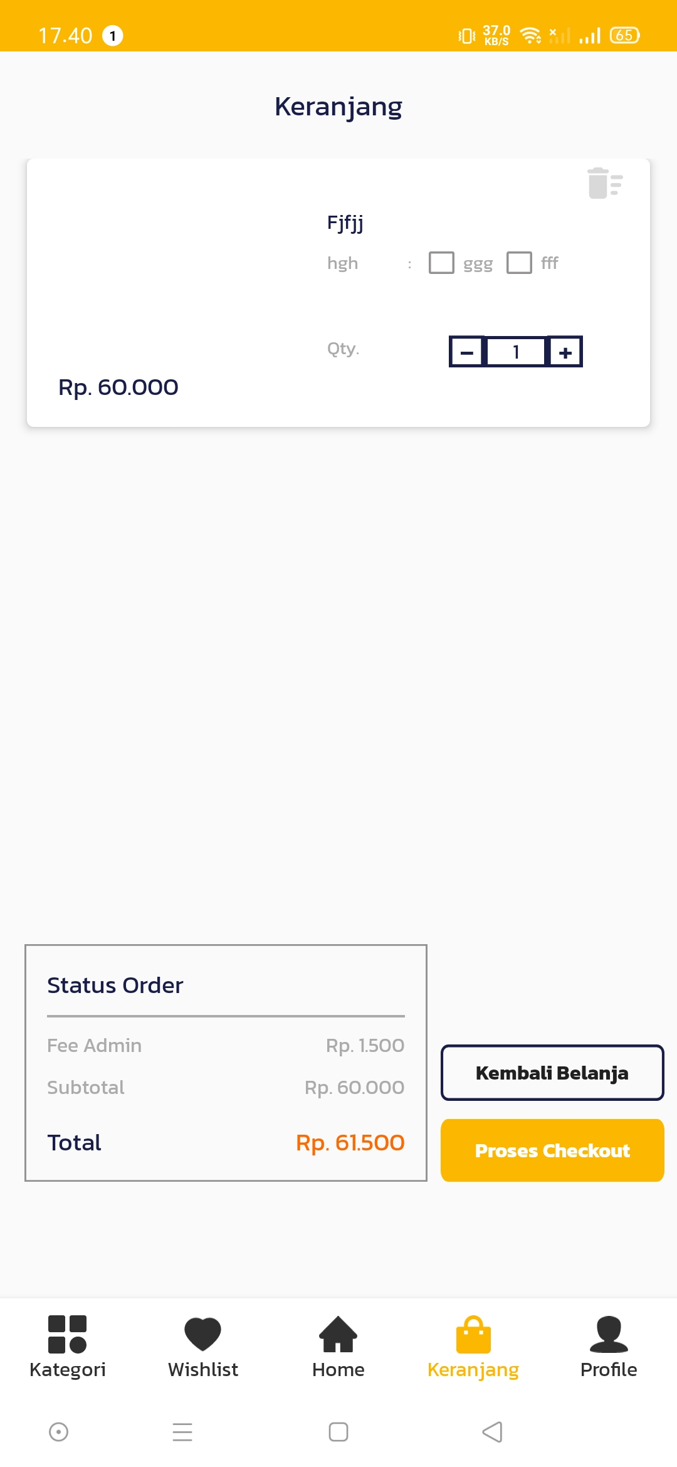Tap the notification badge in status bar
This screenshot has height=1467, width=677.
point(113,36)
